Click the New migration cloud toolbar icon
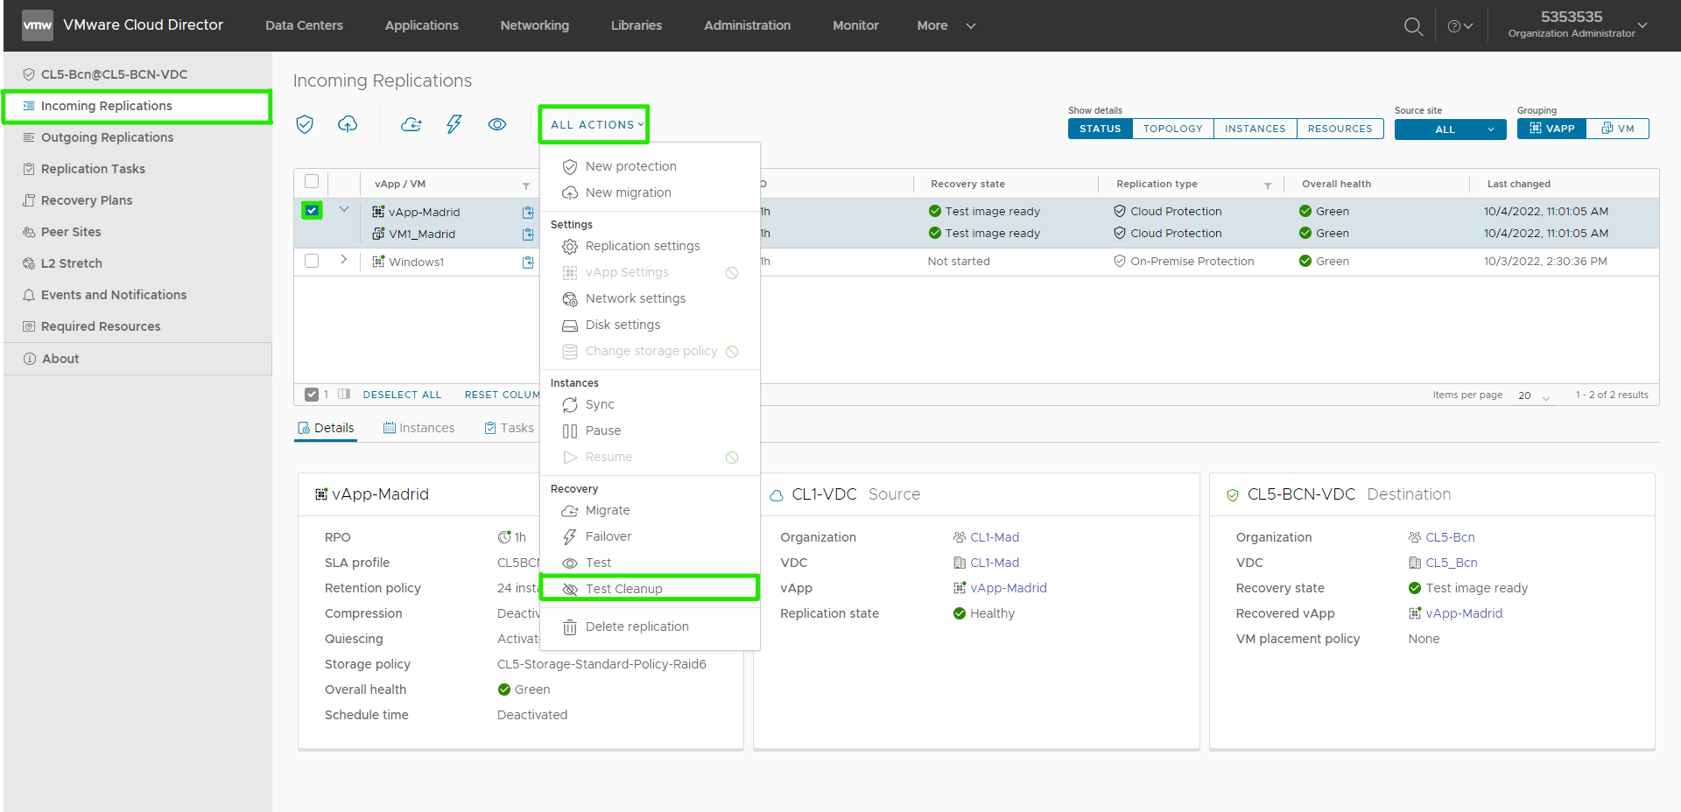The height and width of the screenshot is (812, 1681). [348, 124]
